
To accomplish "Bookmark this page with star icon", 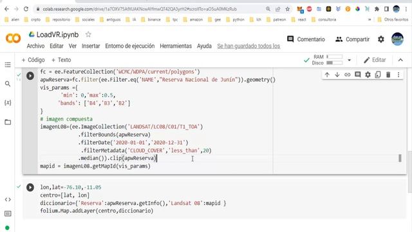I will coord(288,9).
